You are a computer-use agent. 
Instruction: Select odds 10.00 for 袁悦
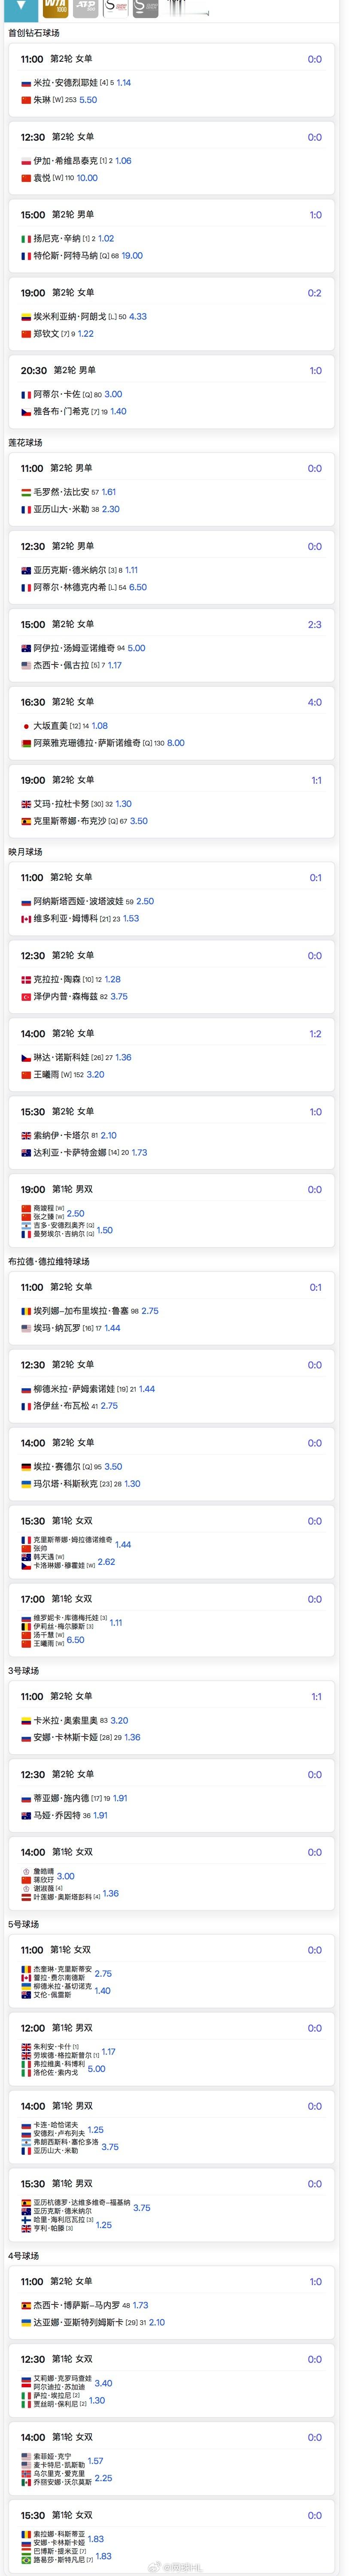click(87, 178)
